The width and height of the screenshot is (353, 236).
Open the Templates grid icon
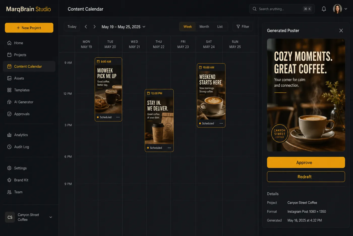[9, 90]
